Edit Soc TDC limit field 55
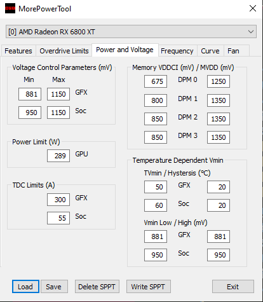 (x=58, y=218)
